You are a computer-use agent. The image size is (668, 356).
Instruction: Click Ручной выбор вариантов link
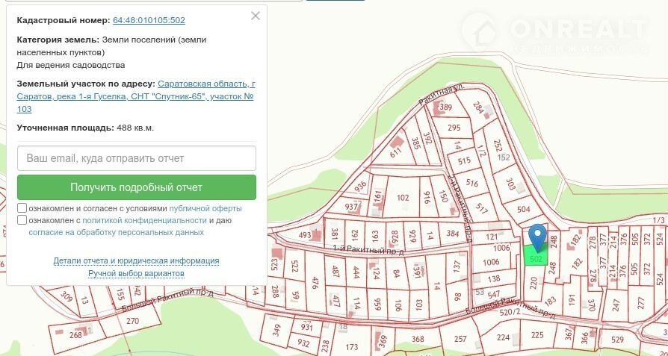[x=136, y=273]
